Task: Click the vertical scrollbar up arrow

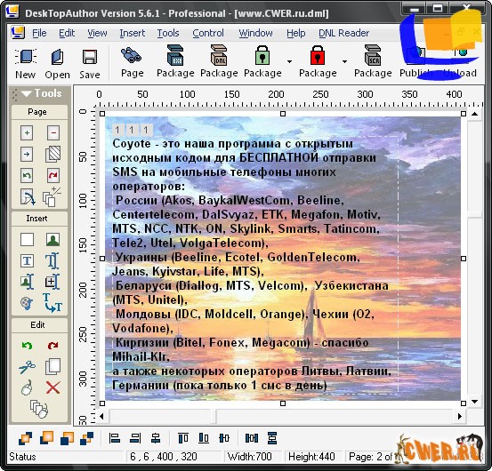Action: 474,114
